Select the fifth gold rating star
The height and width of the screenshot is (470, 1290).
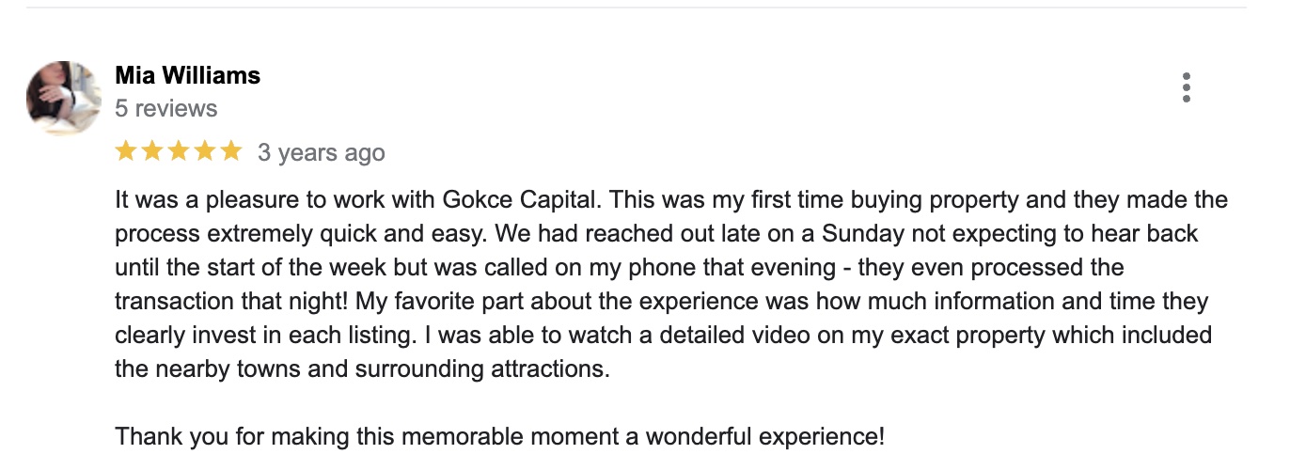(230, 151)
